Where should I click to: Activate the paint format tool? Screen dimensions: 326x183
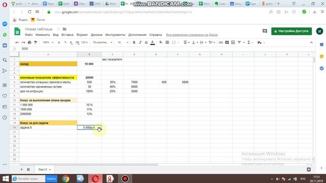click(x=36, y=43)
